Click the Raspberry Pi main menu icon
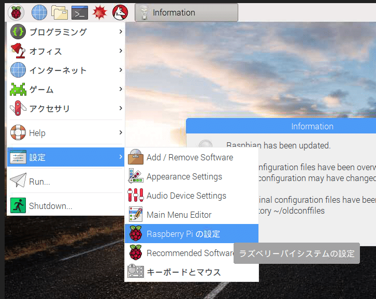The height and width of the screenshot is (299, 376). [x=16, y=12]
